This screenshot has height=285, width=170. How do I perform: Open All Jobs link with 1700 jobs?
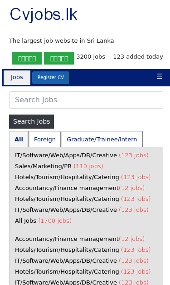(x=44, y=220)
